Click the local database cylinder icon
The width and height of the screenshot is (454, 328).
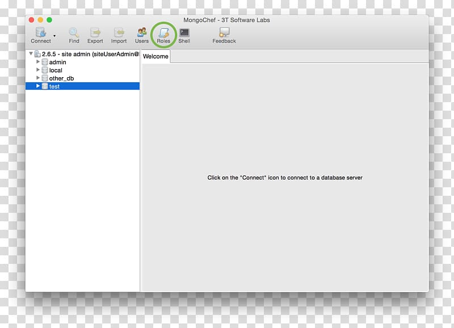45,70
